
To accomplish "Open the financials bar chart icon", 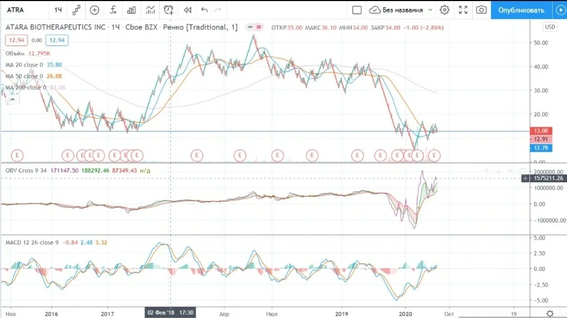I will [x=131, y=10].
